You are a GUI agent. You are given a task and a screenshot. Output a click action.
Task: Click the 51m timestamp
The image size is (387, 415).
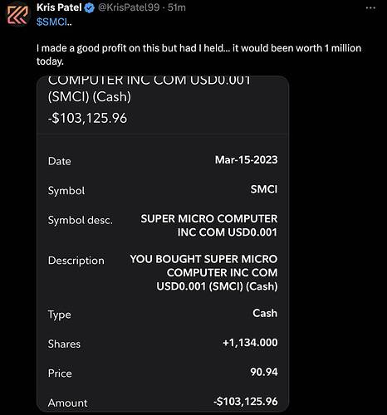(x=177, y=7)
